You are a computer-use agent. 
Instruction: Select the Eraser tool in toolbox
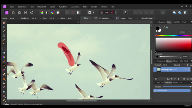coord(4,74)
